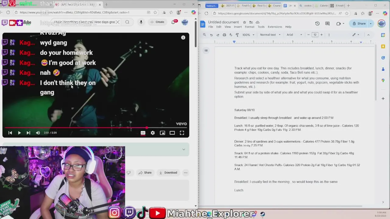The height and width of the screenshot is (219, 390).
Task: Click the Download button under the video
Action: [168, 173]
